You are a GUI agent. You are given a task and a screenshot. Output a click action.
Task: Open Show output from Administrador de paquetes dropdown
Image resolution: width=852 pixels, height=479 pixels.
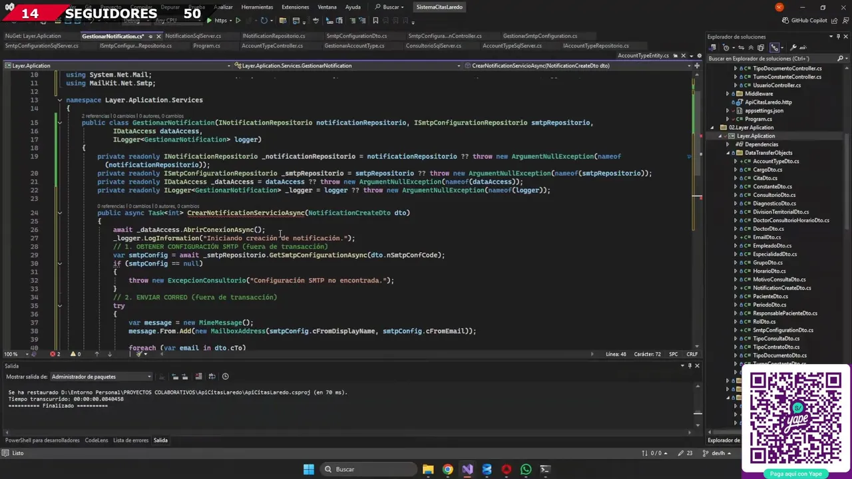pyautogui.click(x=101, y=377)
